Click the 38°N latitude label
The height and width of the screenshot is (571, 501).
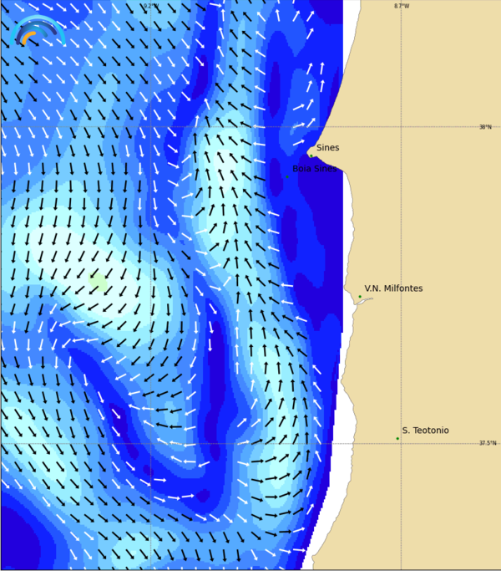click(485, 127)
